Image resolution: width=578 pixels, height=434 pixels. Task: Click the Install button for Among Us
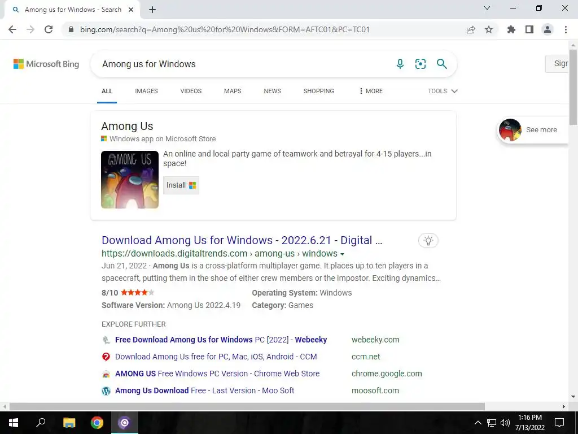tap(181, 185)
